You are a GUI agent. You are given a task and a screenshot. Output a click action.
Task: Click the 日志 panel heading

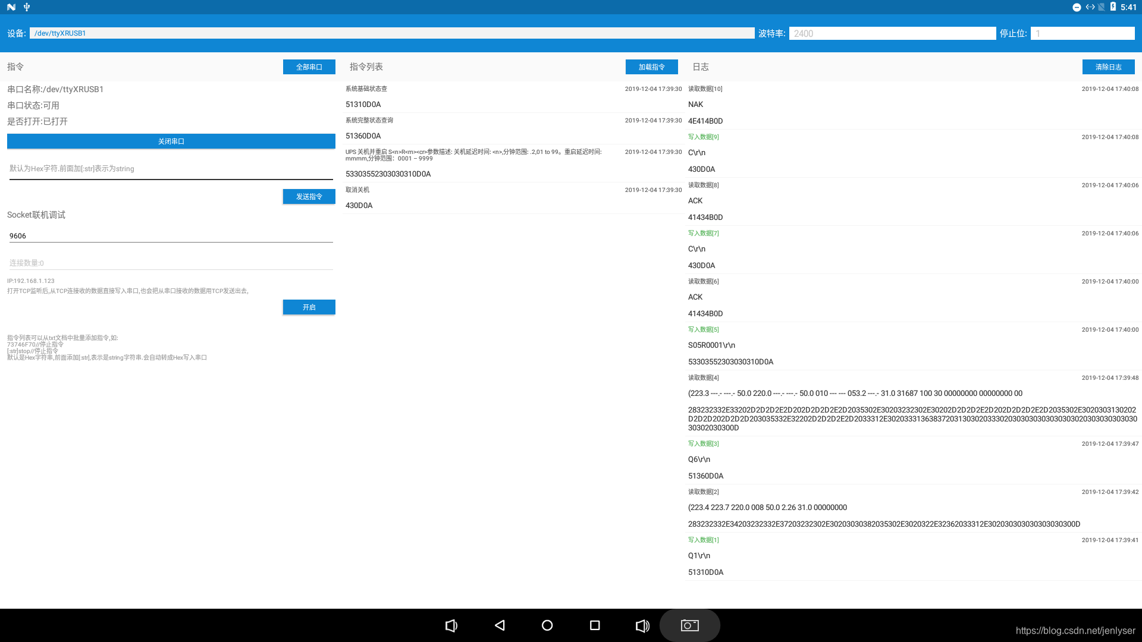[x=701, y=67]
